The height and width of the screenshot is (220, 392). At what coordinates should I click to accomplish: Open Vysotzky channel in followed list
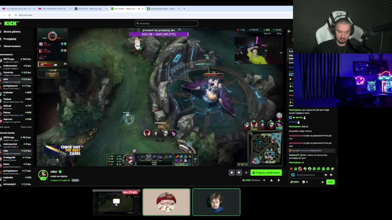16,74
